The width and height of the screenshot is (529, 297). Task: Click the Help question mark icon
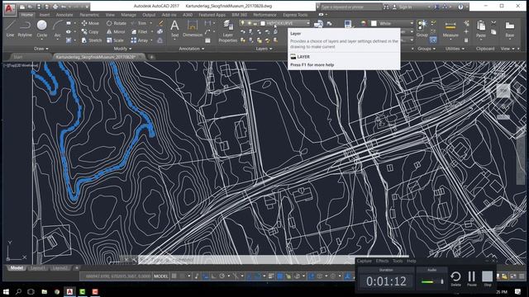(460, 7)
